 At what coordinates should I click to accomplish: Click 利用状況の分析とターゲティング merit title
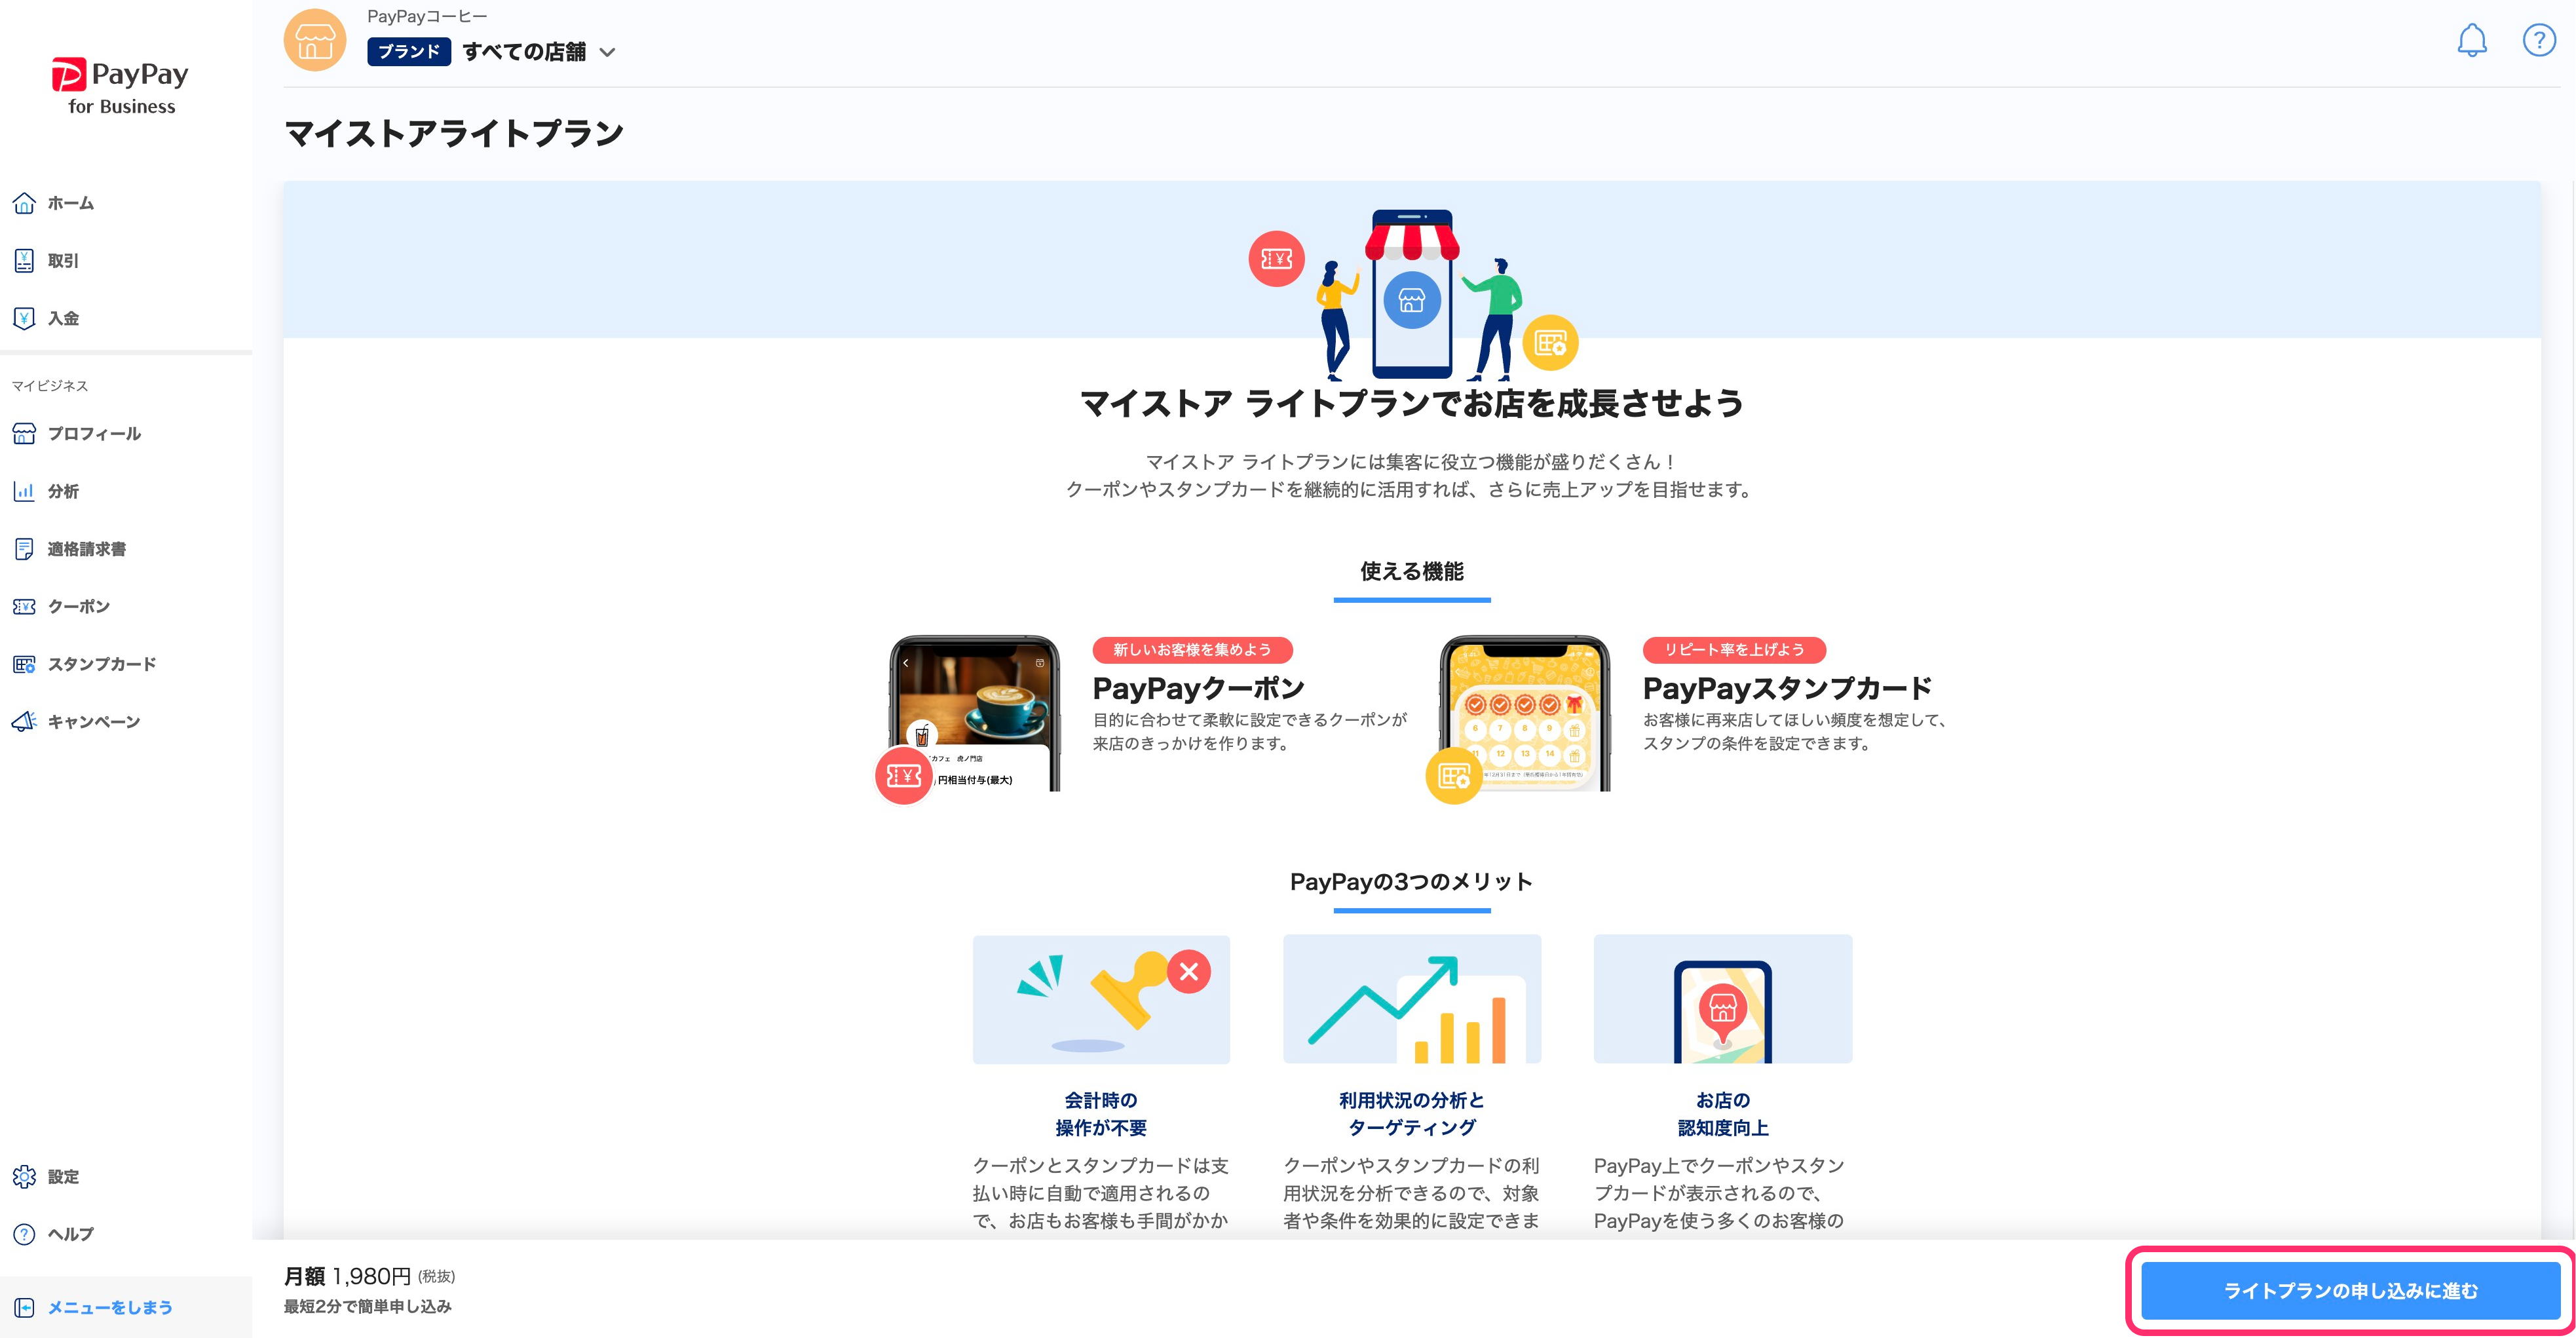[x=1411, y=1114]
